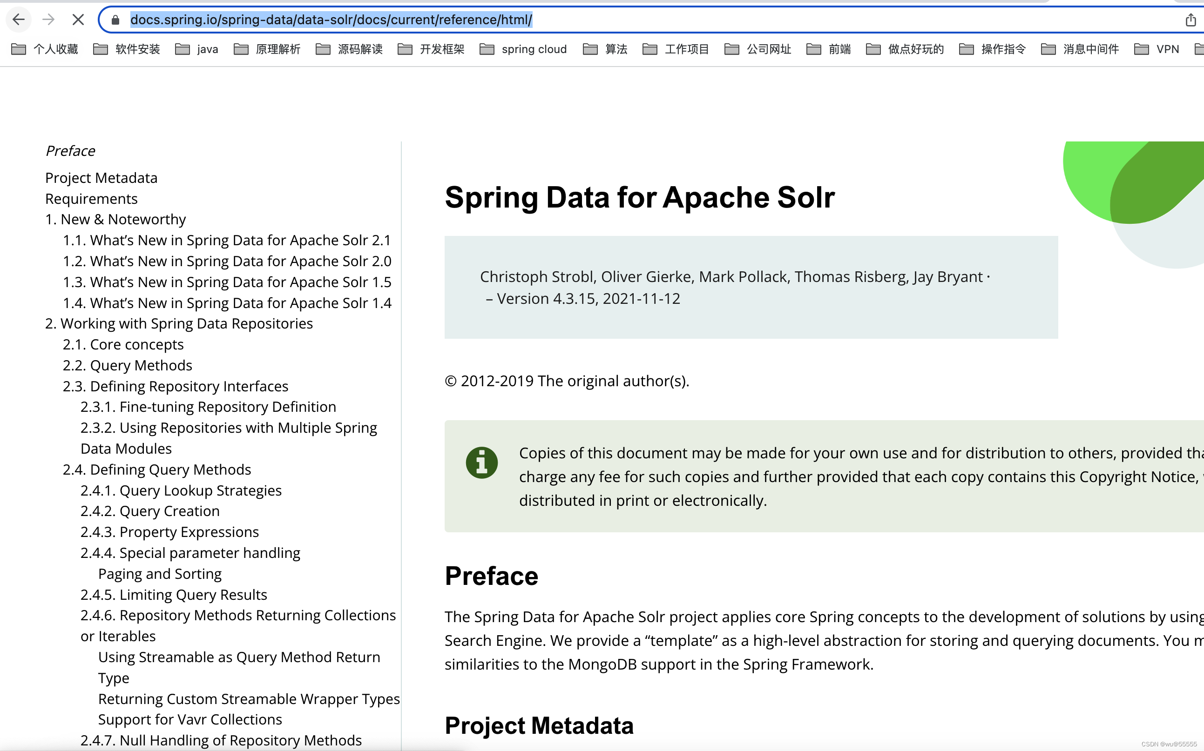Expand the 2. Working with Spring Data Repositories
The image size is (1204, 751).
point(179,323)
